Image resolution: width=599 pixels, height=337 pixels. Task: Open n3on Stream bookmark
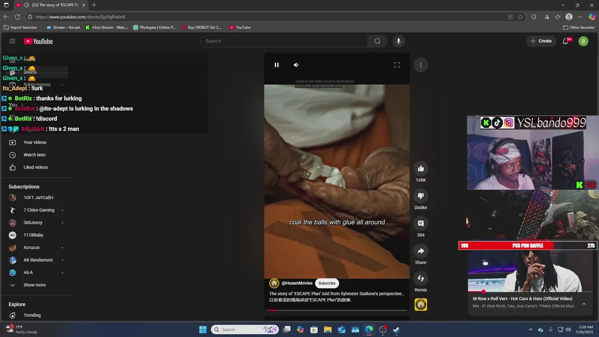106,28
